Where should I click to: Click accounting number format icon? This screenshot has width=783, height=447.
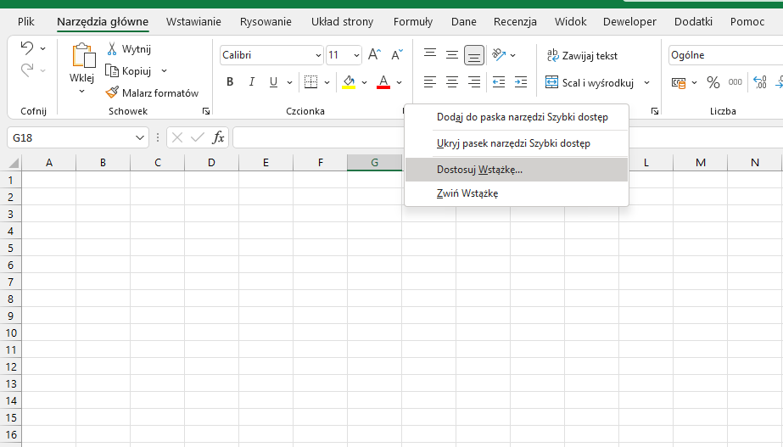coord(678,82)
